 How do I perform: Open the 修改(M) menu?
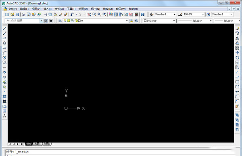coord(108,9)
